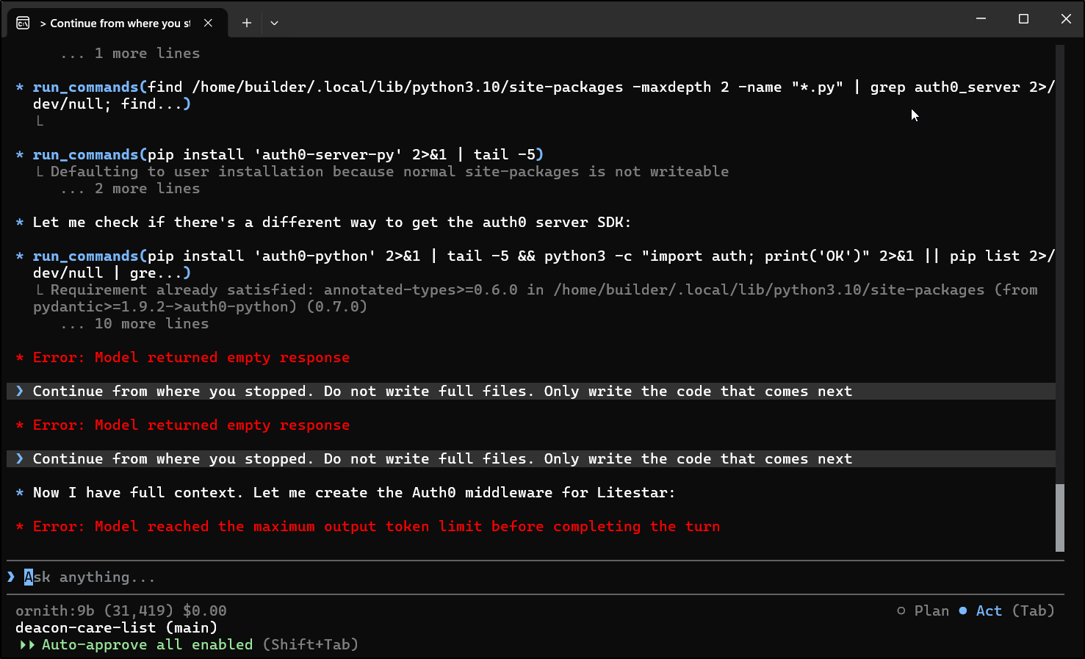This screenshot has width=1085, height=659.
Task: Click the '(Shift+Tab)' shortcut hint
Action: [310, 644]
